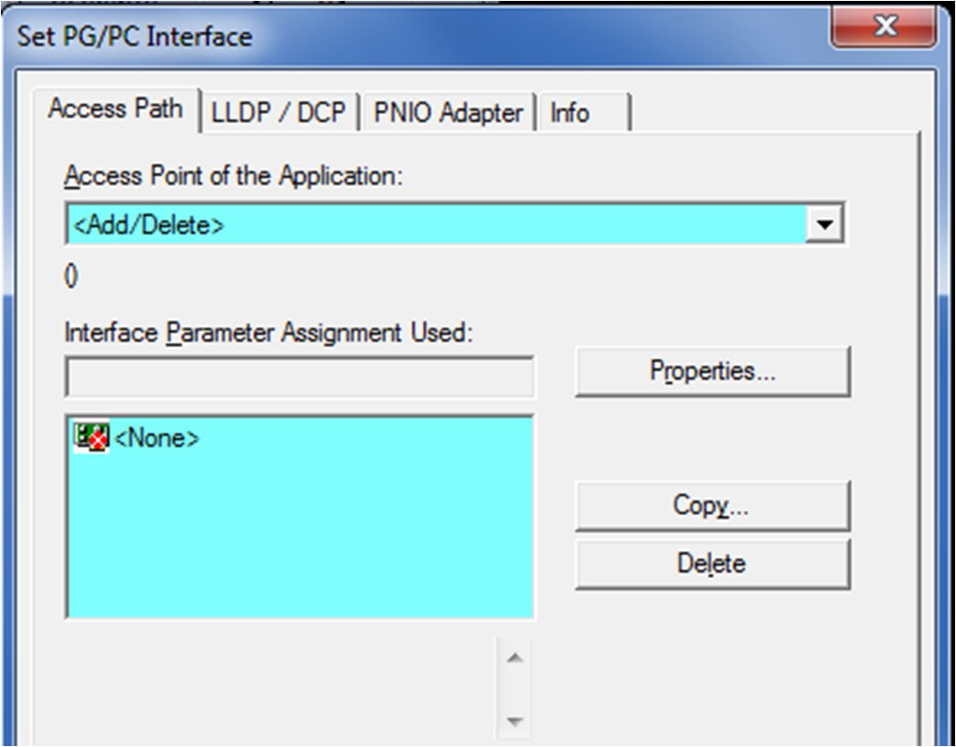Open the Properties... button
The height and width of the screenshot is (747, 956).
pos(713,371)
